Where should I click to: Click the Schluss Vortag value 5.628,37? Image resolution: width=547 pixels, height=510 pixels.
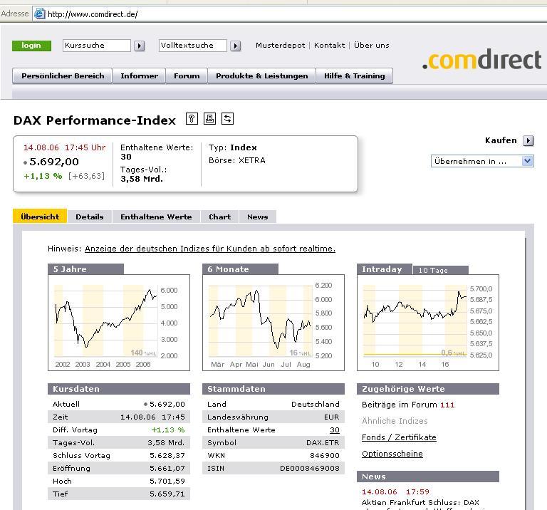tap(167, 455)
